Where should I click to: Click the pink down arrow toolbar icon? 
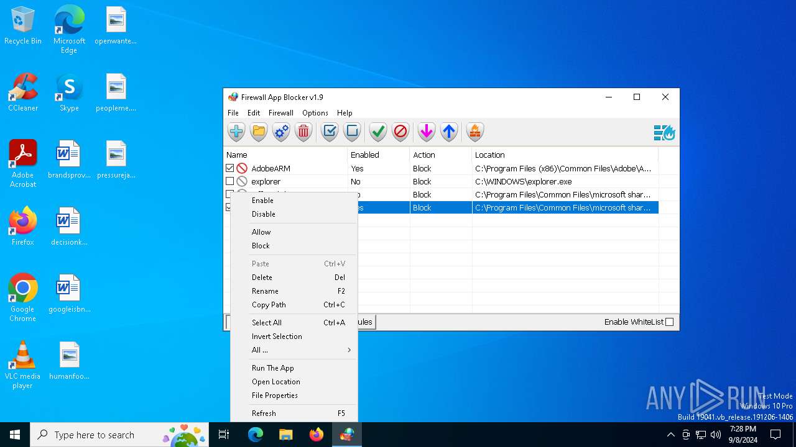point(427,132)
